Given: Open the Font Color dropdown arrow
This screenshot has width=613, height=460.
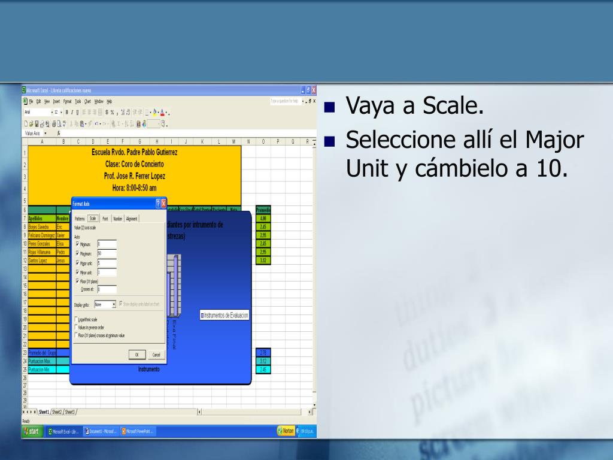Looking at the screenshot, I should pos(166,113).
